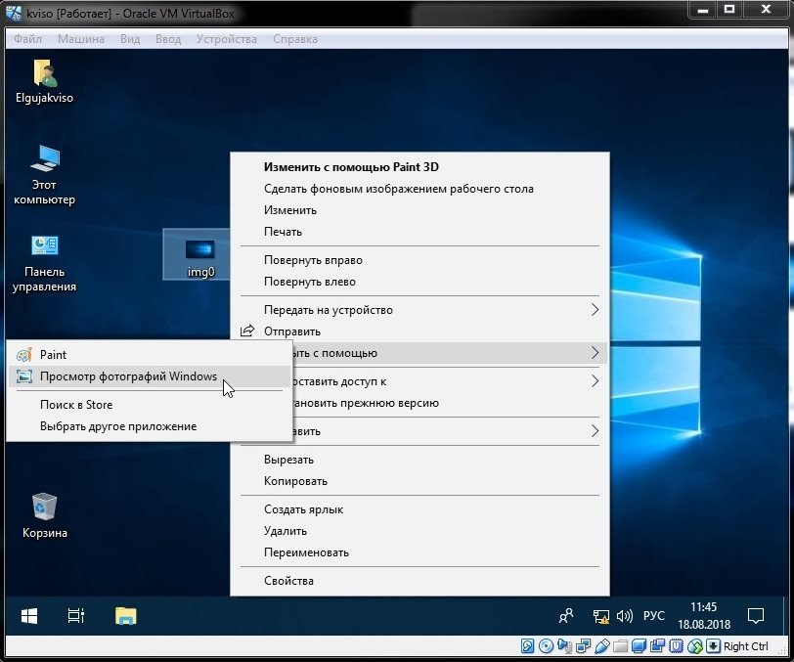Select Повернуть вправо
This screenshot has height=662, width=794.
click(419, 260)
